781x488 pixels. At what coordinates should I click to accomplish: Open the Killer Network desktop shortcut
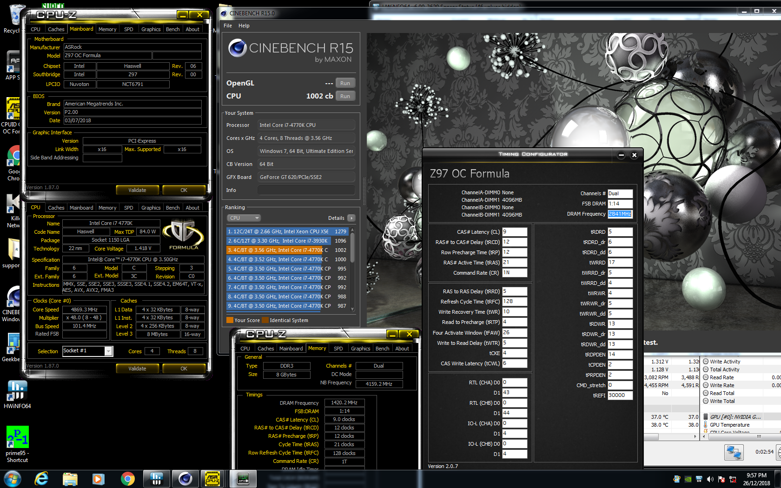click(13, 210)
